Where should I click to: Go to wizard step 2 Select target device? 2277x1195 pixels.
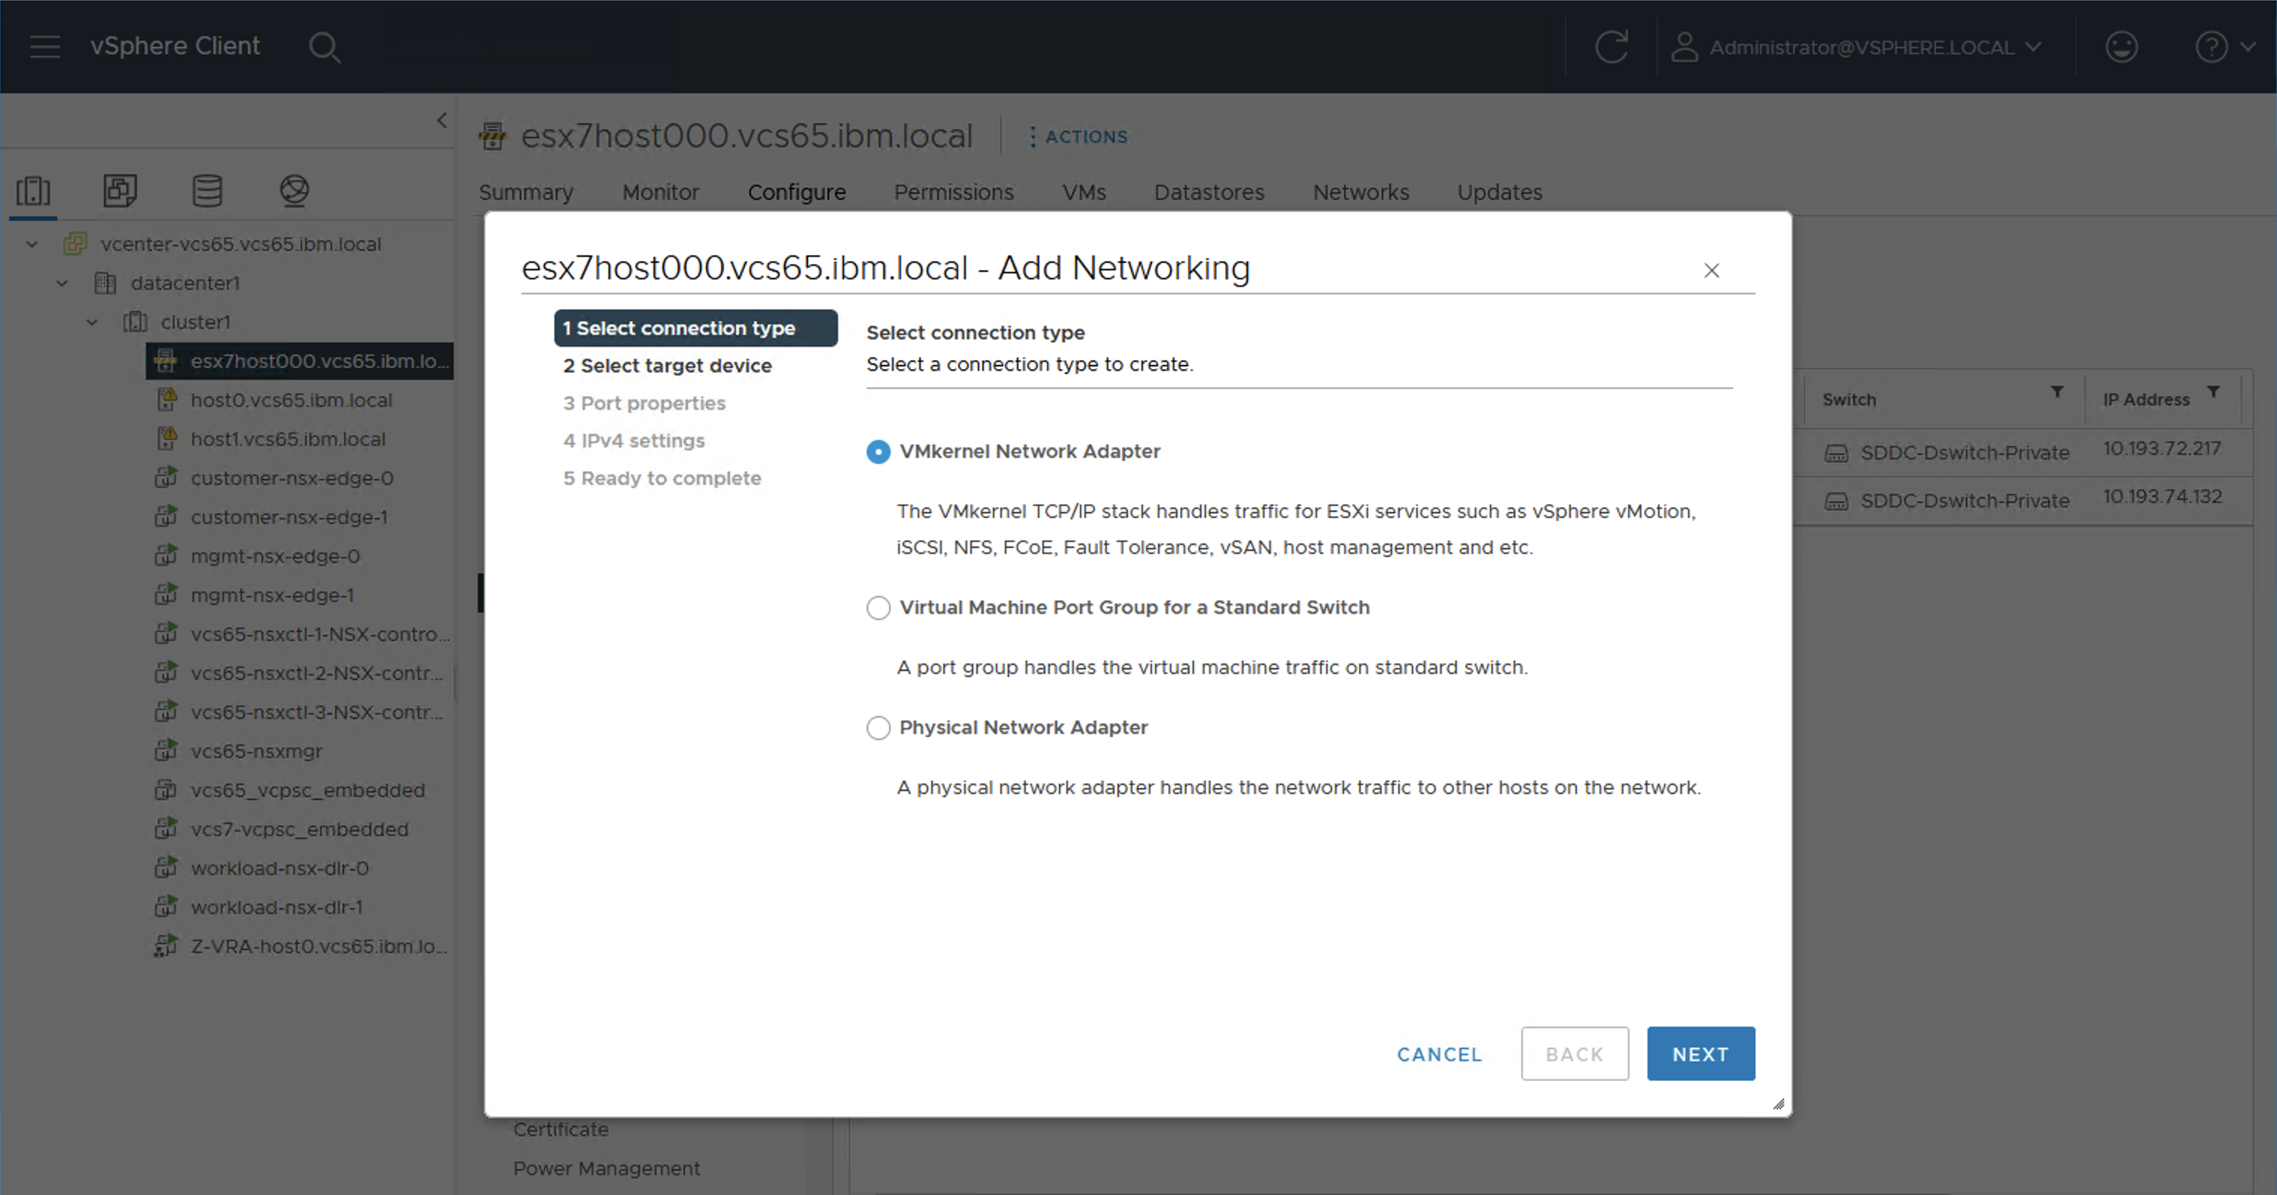[x=668, y=366]
